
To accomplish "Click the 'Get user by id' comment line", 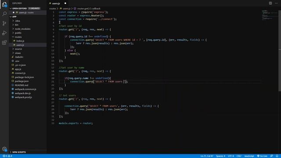I will pyautogui.click(x=70, y=26).
